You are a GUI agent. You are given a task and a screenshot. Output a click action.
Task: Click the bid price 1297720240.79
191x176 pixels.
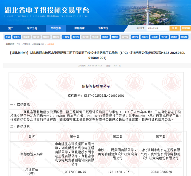point(75,172)
